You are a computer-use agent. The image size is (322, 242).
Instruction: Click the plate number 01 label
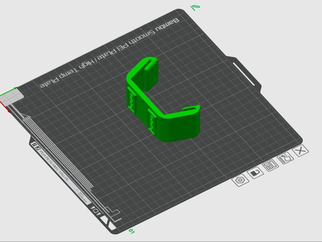(x=131, y=231)
